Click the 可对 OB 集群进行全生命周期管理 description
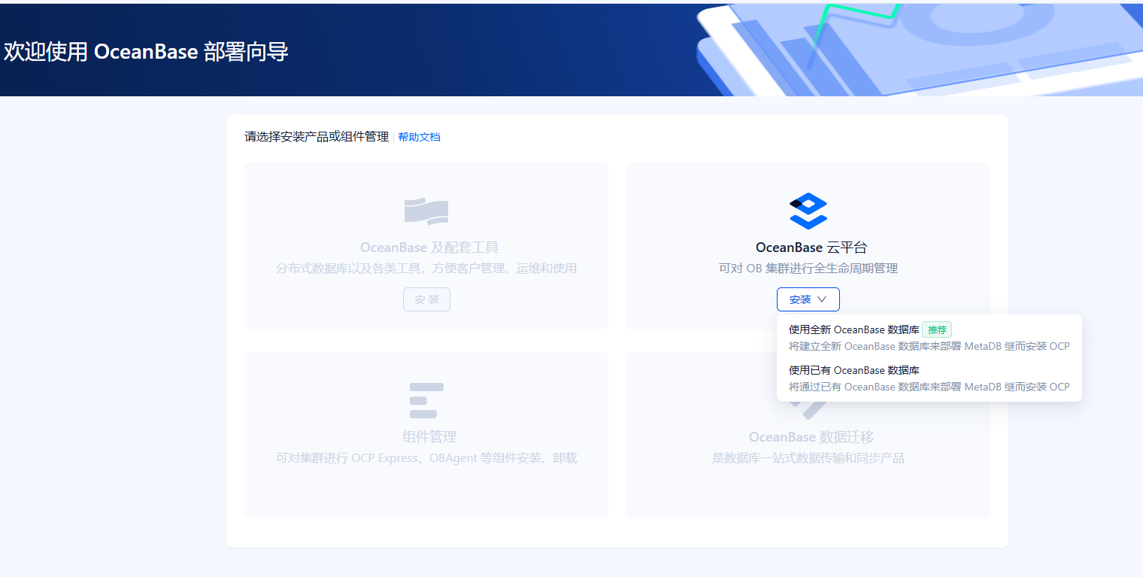 [808, 269]
